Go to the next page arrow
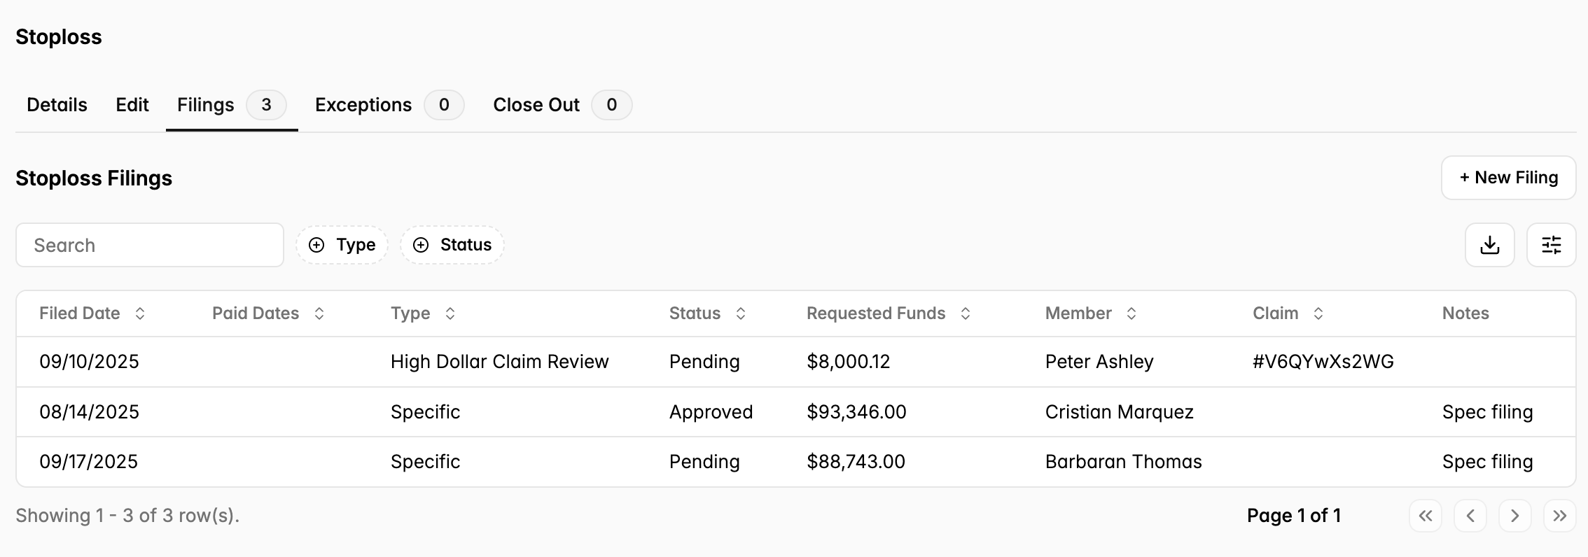This screenshot has width=1588, height=557. pos(1515,516)
